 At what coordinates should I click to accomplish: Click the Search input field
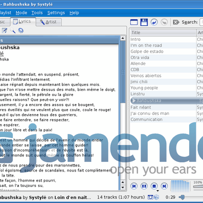click(201, 22)
